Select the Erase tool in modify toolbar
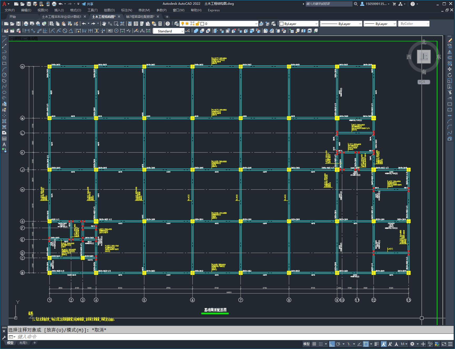The height and width of the screenshot is (349, 455). (x=450, y=41)
